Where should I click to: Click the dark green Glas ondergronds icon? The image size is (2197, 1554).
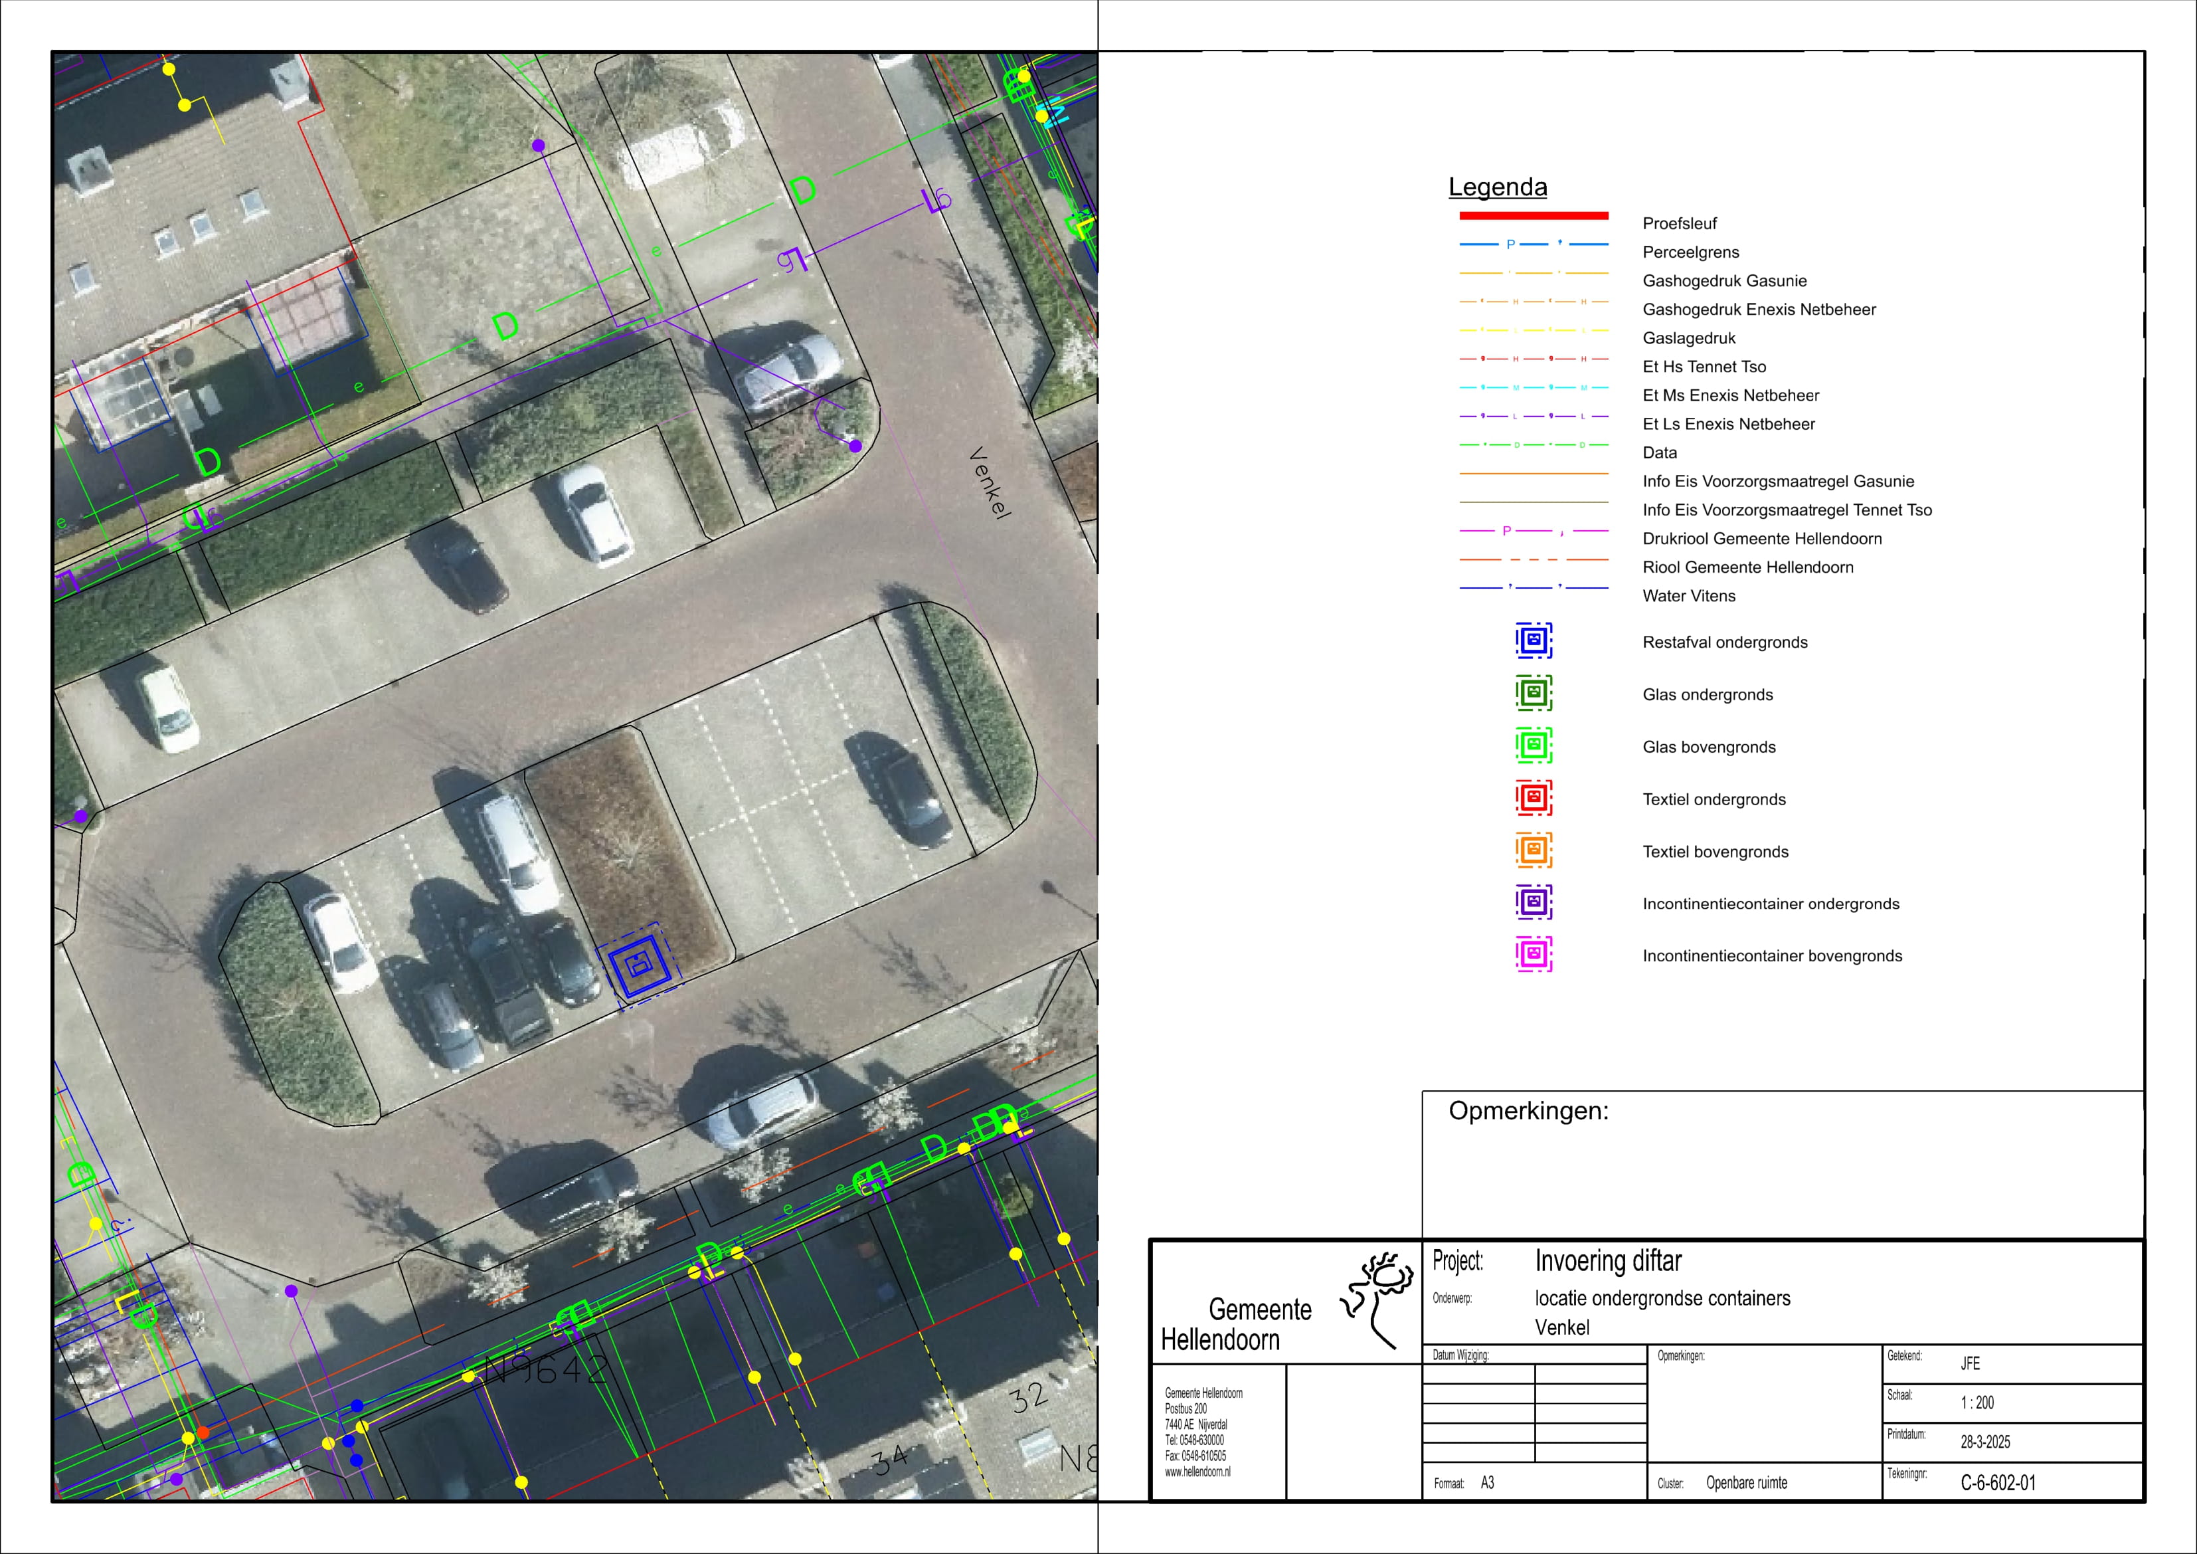click(x=1533, y=693)
